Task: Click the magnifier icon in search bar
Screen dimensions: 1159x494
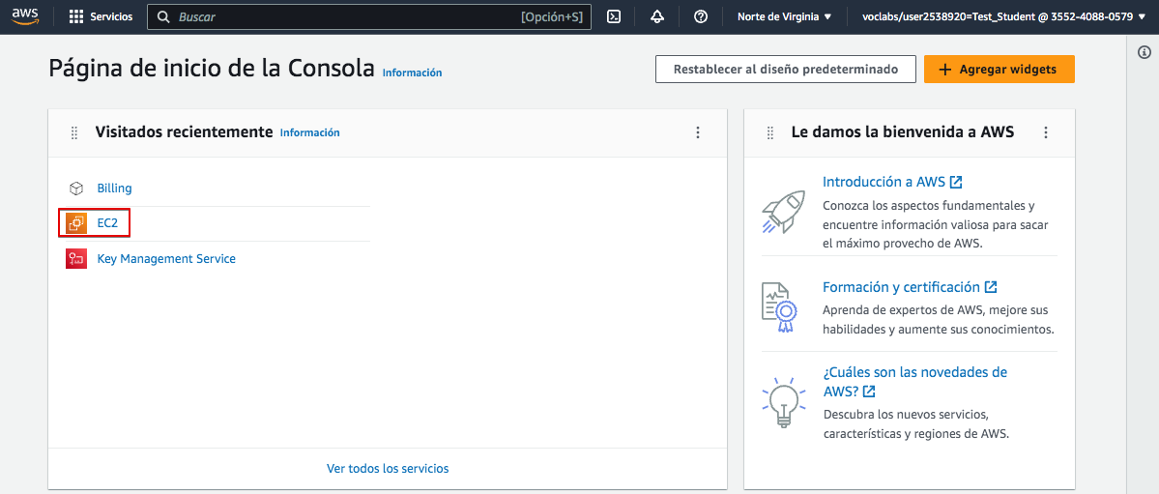Action: tap(163, 17)
